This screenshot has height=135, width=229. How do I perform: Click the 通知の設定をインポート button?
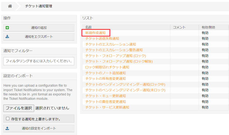39,128
